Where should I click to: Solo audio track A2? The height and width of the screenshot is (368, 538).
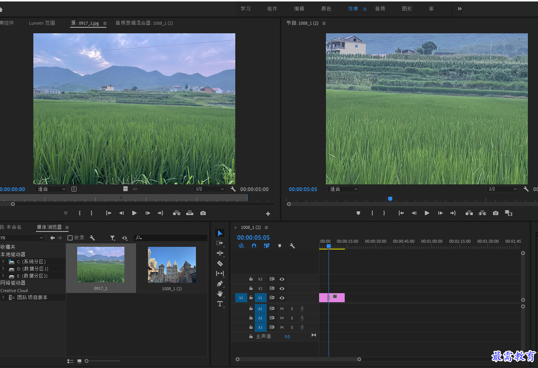point(292,318)
